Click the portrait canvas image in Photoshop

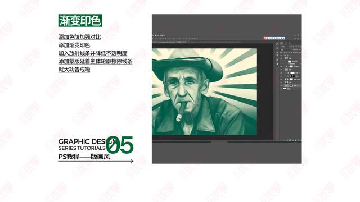click(204, 91)
